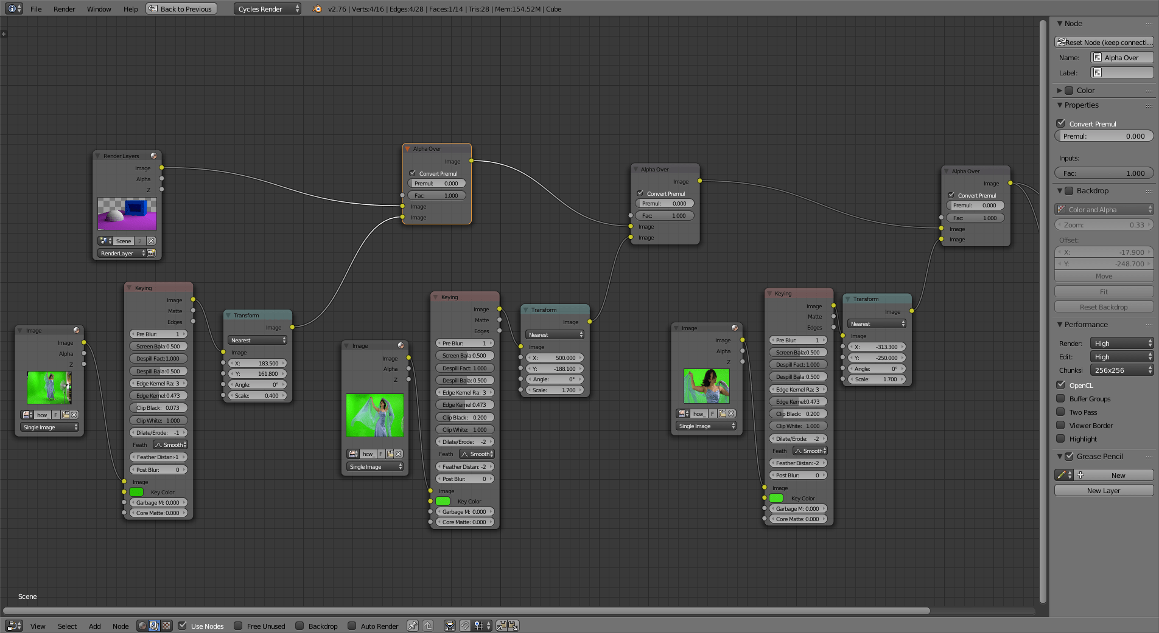The image size is (1159, 633).
Task: Click the green Key Color swatch on Keying node
Action: click(136, 492)
